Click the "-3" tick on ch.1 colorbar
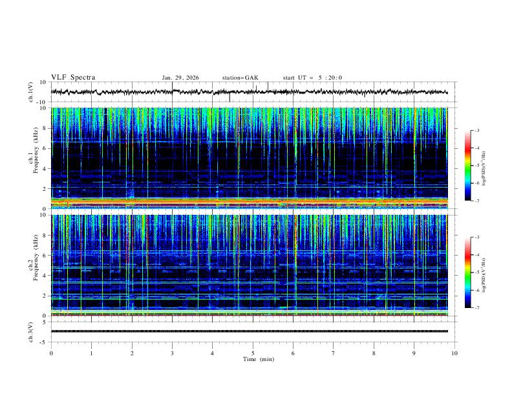Image resolution: width=512 pixels, height=396 pixels. 477,130
